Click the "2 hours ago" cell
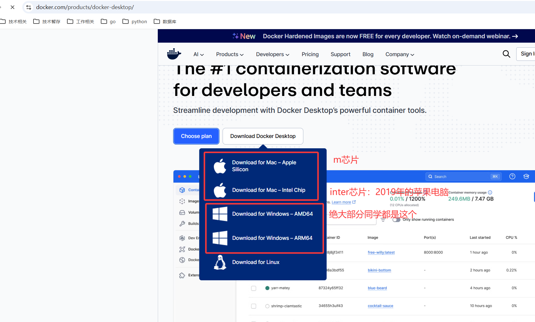 [x=480, y=270]
